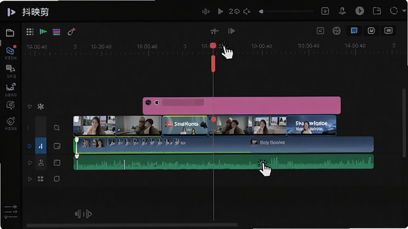The image size is (408, 229).
Task: Toggle the check circle on the pink clip
Action: pos(148,102)
